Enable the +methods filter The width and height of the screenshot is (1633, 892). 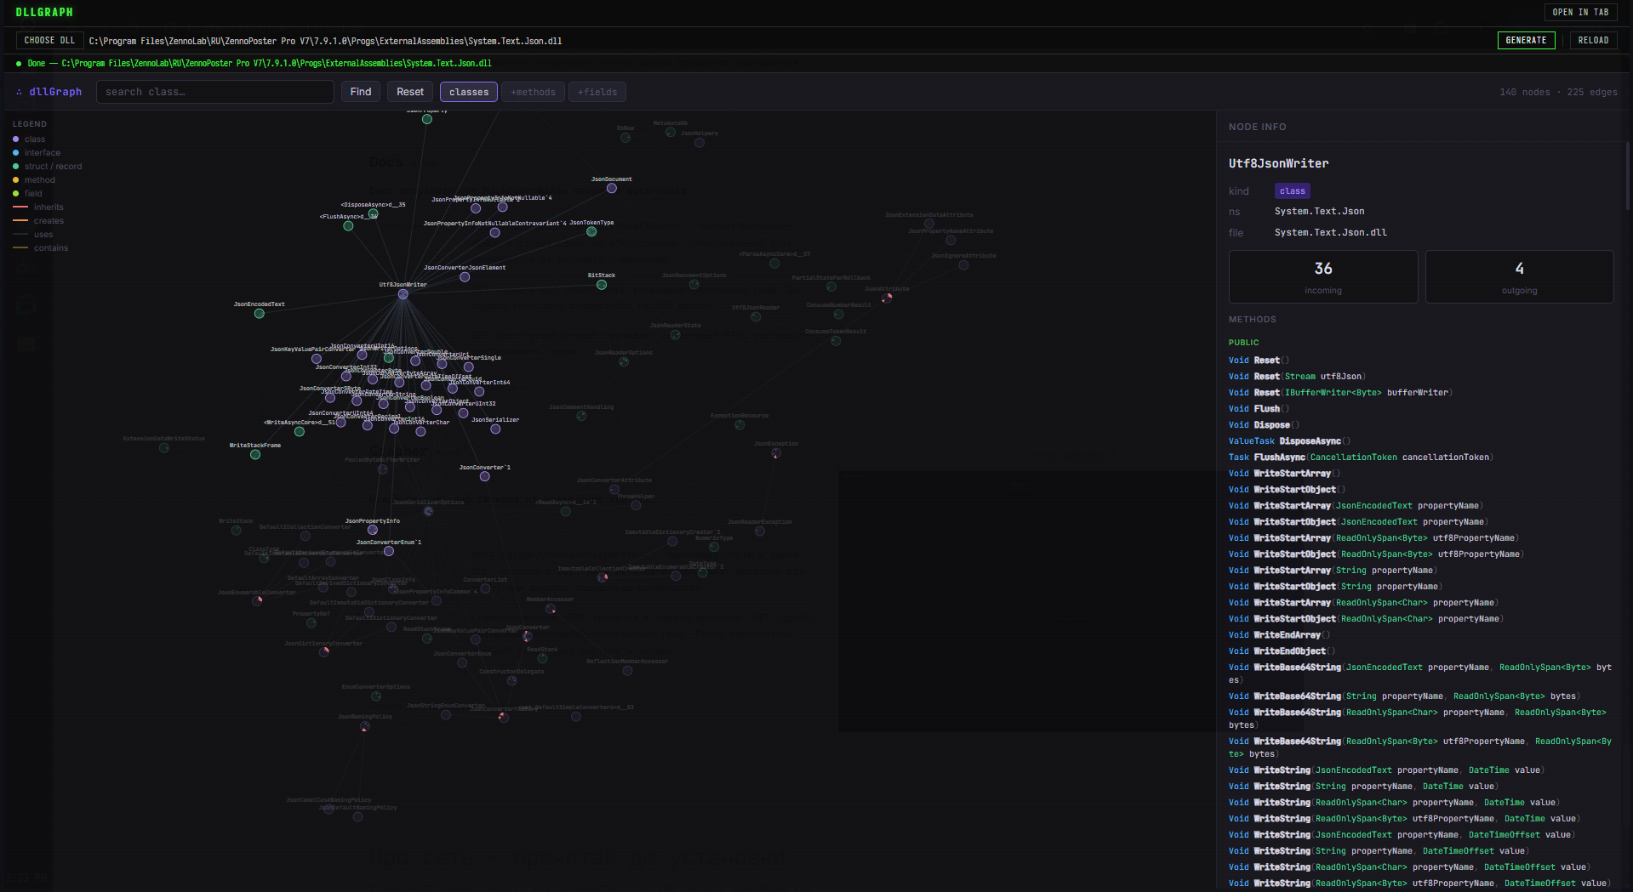point(533,92)
